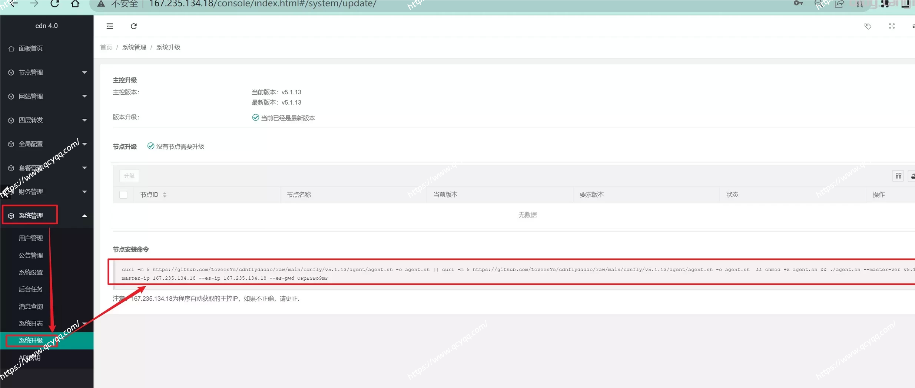Click the 升级 button above the node table
The image size is (915, 388).
click(x=129, y=176)
